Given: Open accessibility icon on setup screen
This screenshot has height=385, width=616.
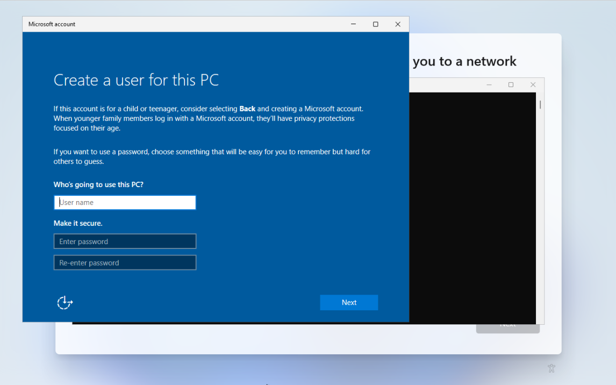Looking at the screenshot, I should pos(551,368).
